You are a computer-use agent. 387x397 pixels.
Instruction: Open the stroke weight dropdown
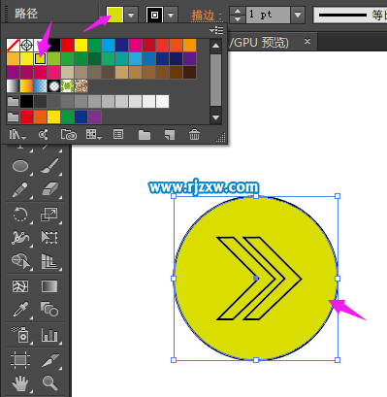(298, 15)
